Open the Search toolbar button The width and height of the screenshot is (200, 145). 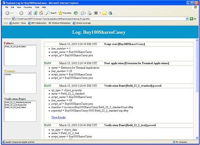coord(51,13)
